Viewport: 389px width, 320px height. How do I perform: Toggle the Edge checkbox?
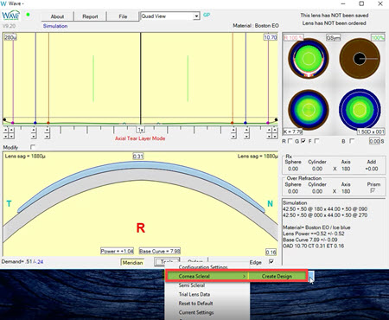pos(271,262)
